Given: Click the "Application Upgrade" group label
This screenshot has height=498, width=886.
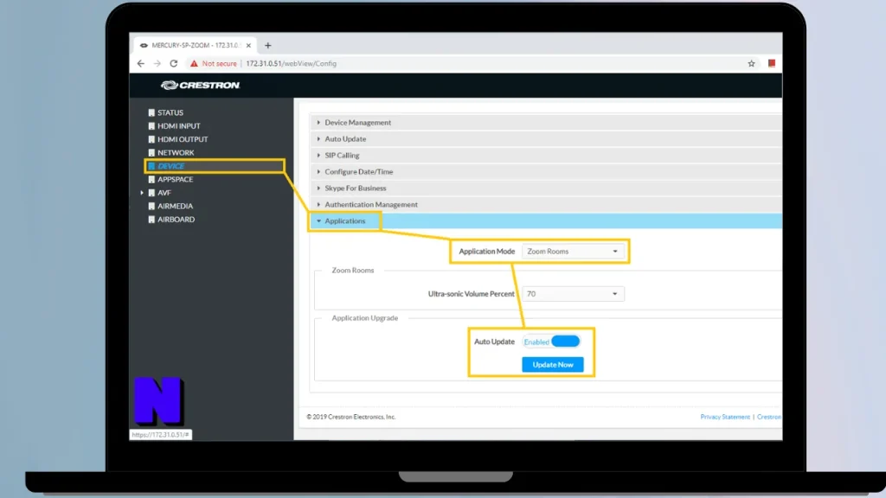Looking at the screenshot, I should [x=364, y=318].
